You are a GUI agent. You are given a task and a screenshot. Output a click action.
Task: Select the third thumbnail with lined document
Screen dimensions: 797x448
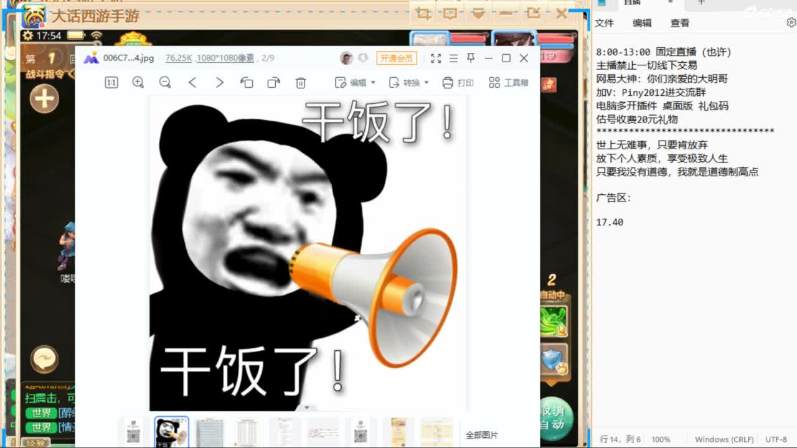210,432
